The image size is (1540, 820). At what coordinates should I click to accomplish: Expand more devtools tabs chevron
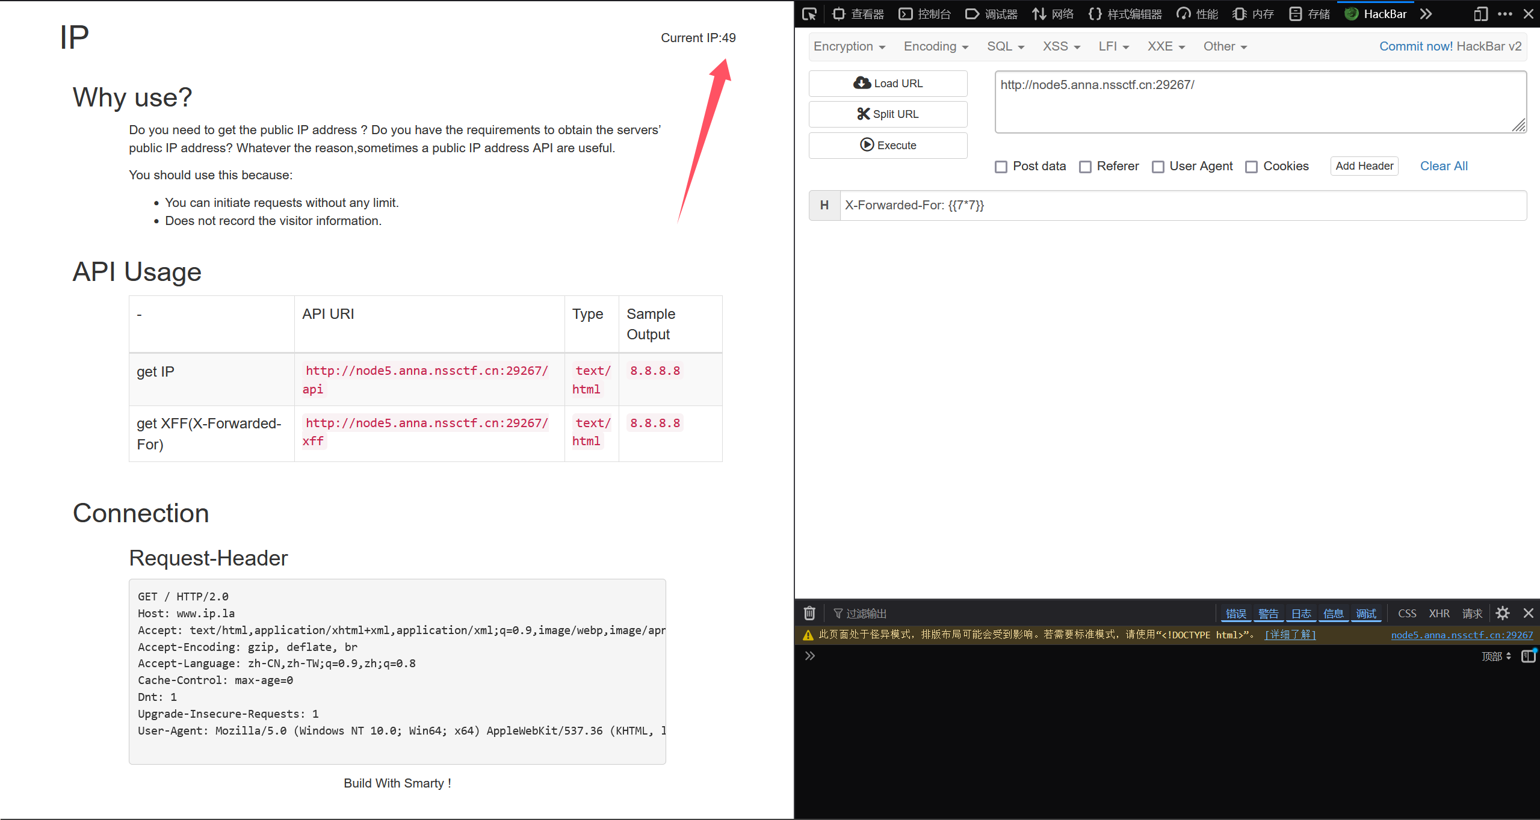(x=1426, y=14)
